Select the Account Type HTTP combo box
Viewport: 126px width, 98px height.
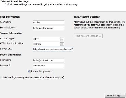coord(48,39)
